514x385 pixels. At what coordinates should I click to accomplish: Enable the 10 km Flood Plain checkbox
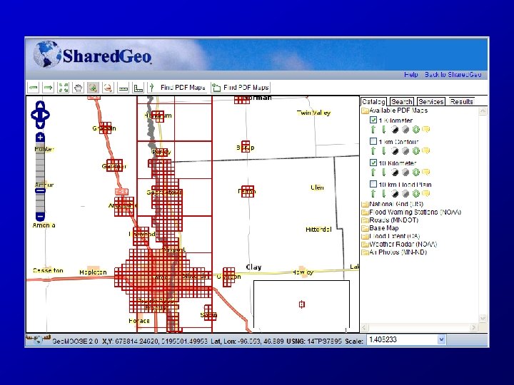pos(373,184)
